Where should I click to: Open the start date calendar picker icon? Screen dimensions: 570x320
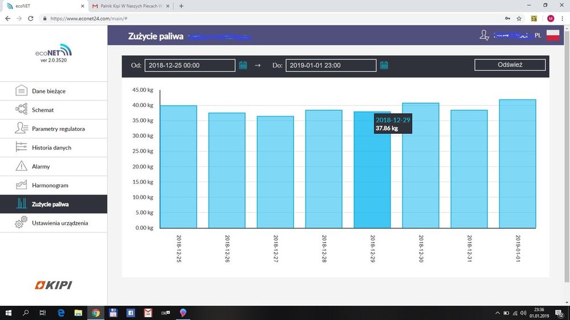point(243,65)
